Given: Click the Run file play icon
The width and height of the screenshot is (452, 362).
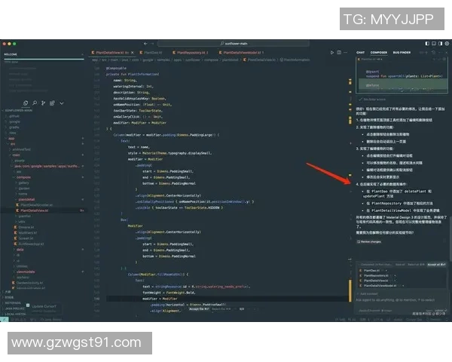Looking at the screenshot, I should point(331,53).
